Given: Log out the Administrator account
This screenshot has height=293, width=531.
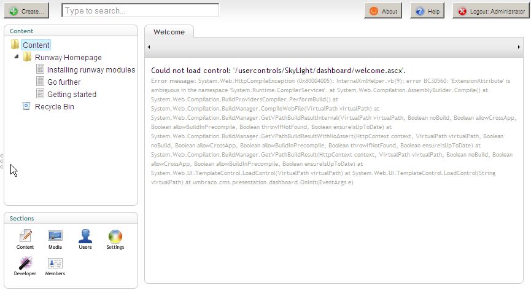Looking at the screenshot, I should click(x=491, y=11).
